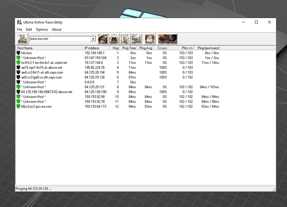Click the 84ms / 85ms best/worst value

pos(210,102)
